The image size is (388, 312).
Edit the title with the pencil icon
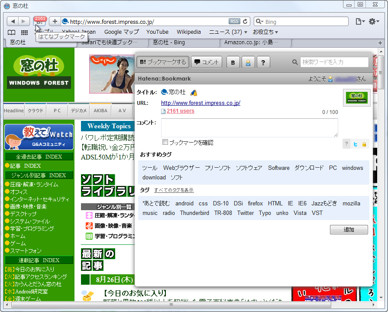[194, 93]
